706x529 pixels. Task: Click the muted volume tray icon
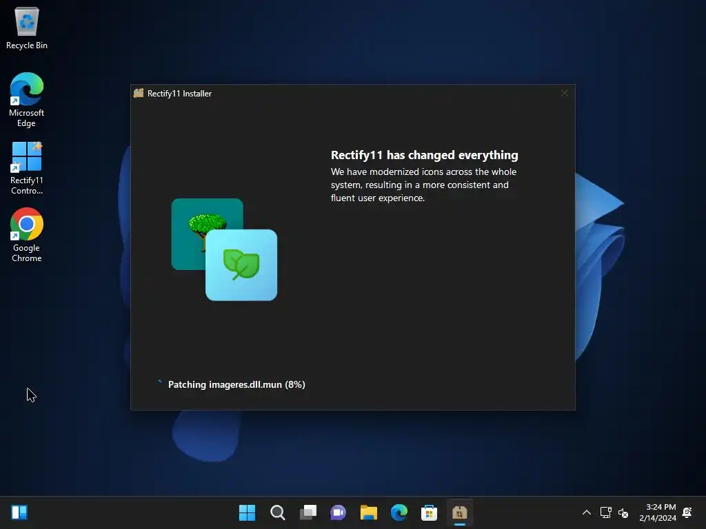click(623, 512)
